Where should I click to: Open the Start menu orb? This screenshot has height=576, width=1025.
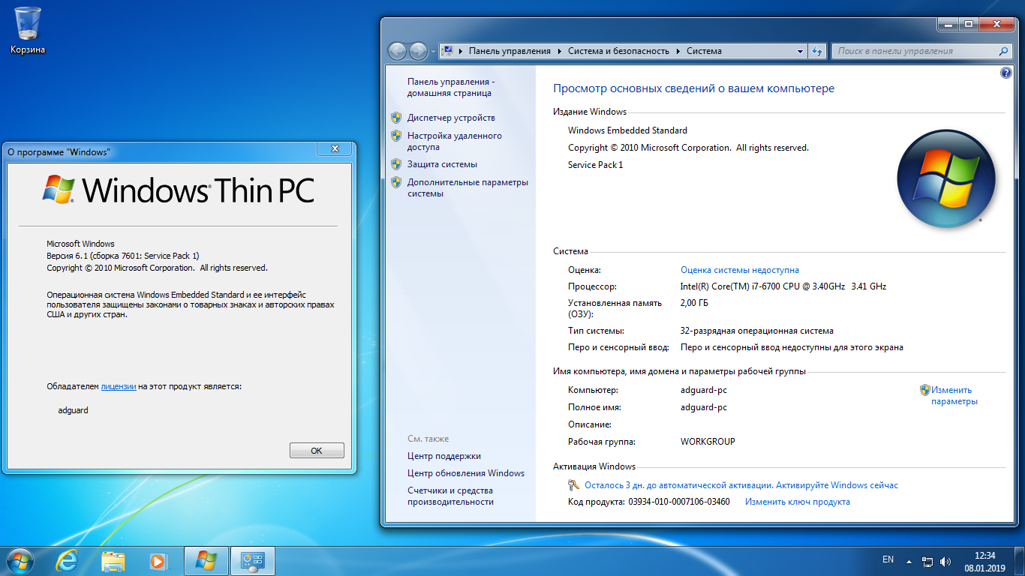pyautogui.click(x=20, y=561)
